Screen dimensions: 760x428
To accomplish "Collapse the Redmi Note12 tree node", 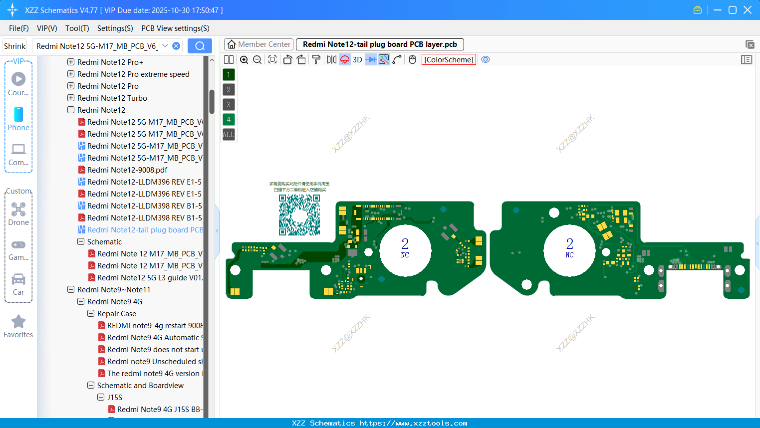I will pos(70,110).
